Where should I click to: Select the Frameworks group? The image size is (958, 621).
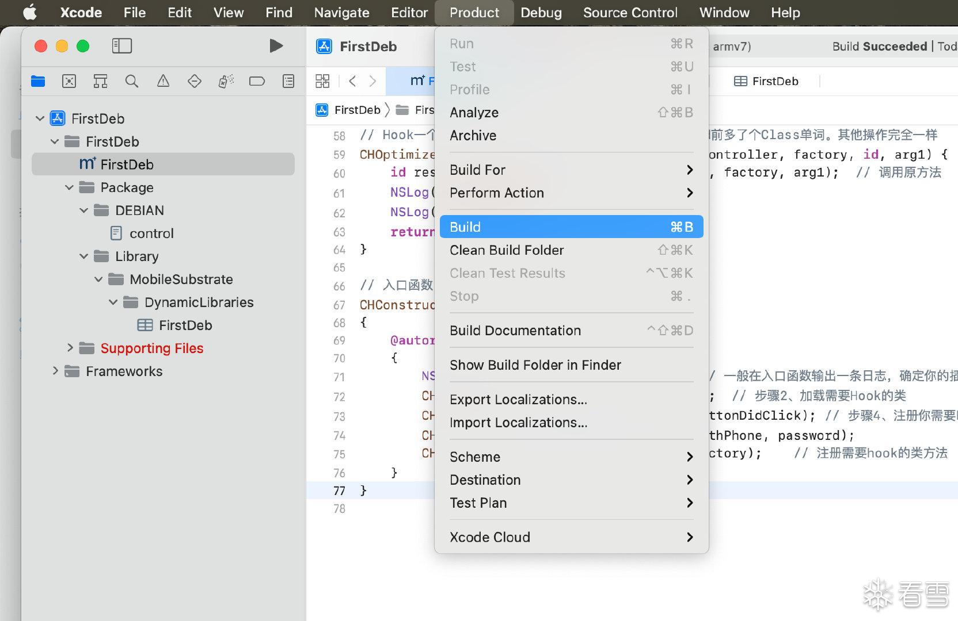pyautogui.click(x=124, y=371)
